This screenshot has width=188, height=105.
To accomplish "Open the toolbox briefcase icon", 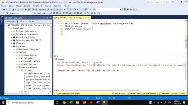I will tap(131, 10).
